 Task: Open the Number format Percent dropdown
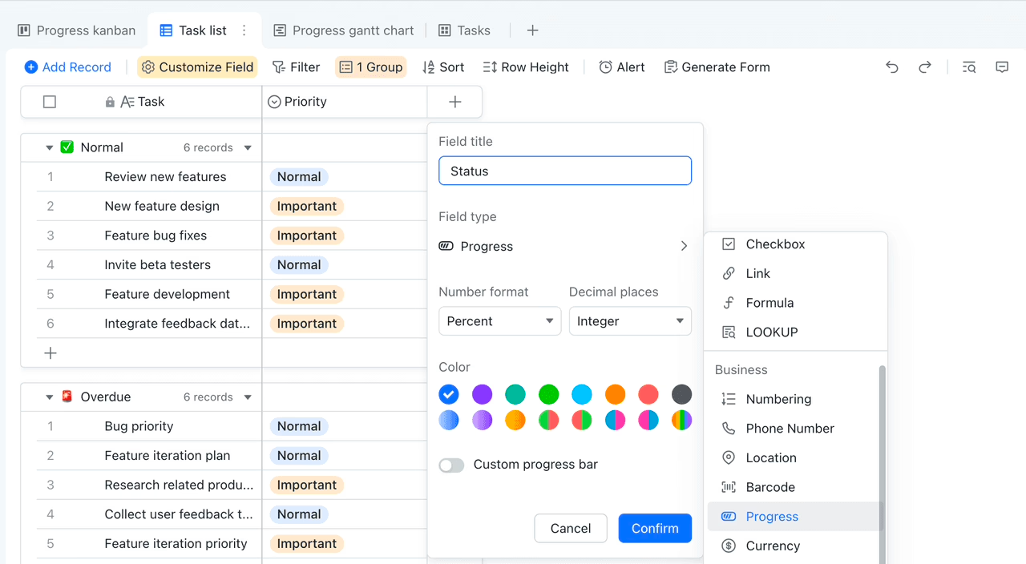pyautogui.click(x=500, y=321)
